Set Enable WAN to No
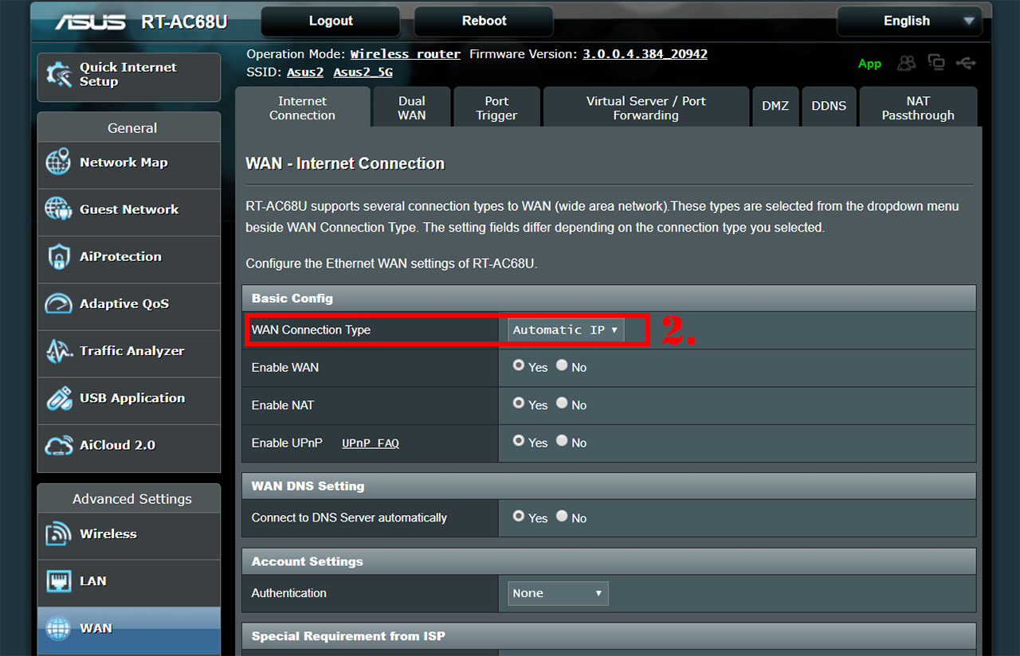1020x656 pixels. tap(562, 365)
